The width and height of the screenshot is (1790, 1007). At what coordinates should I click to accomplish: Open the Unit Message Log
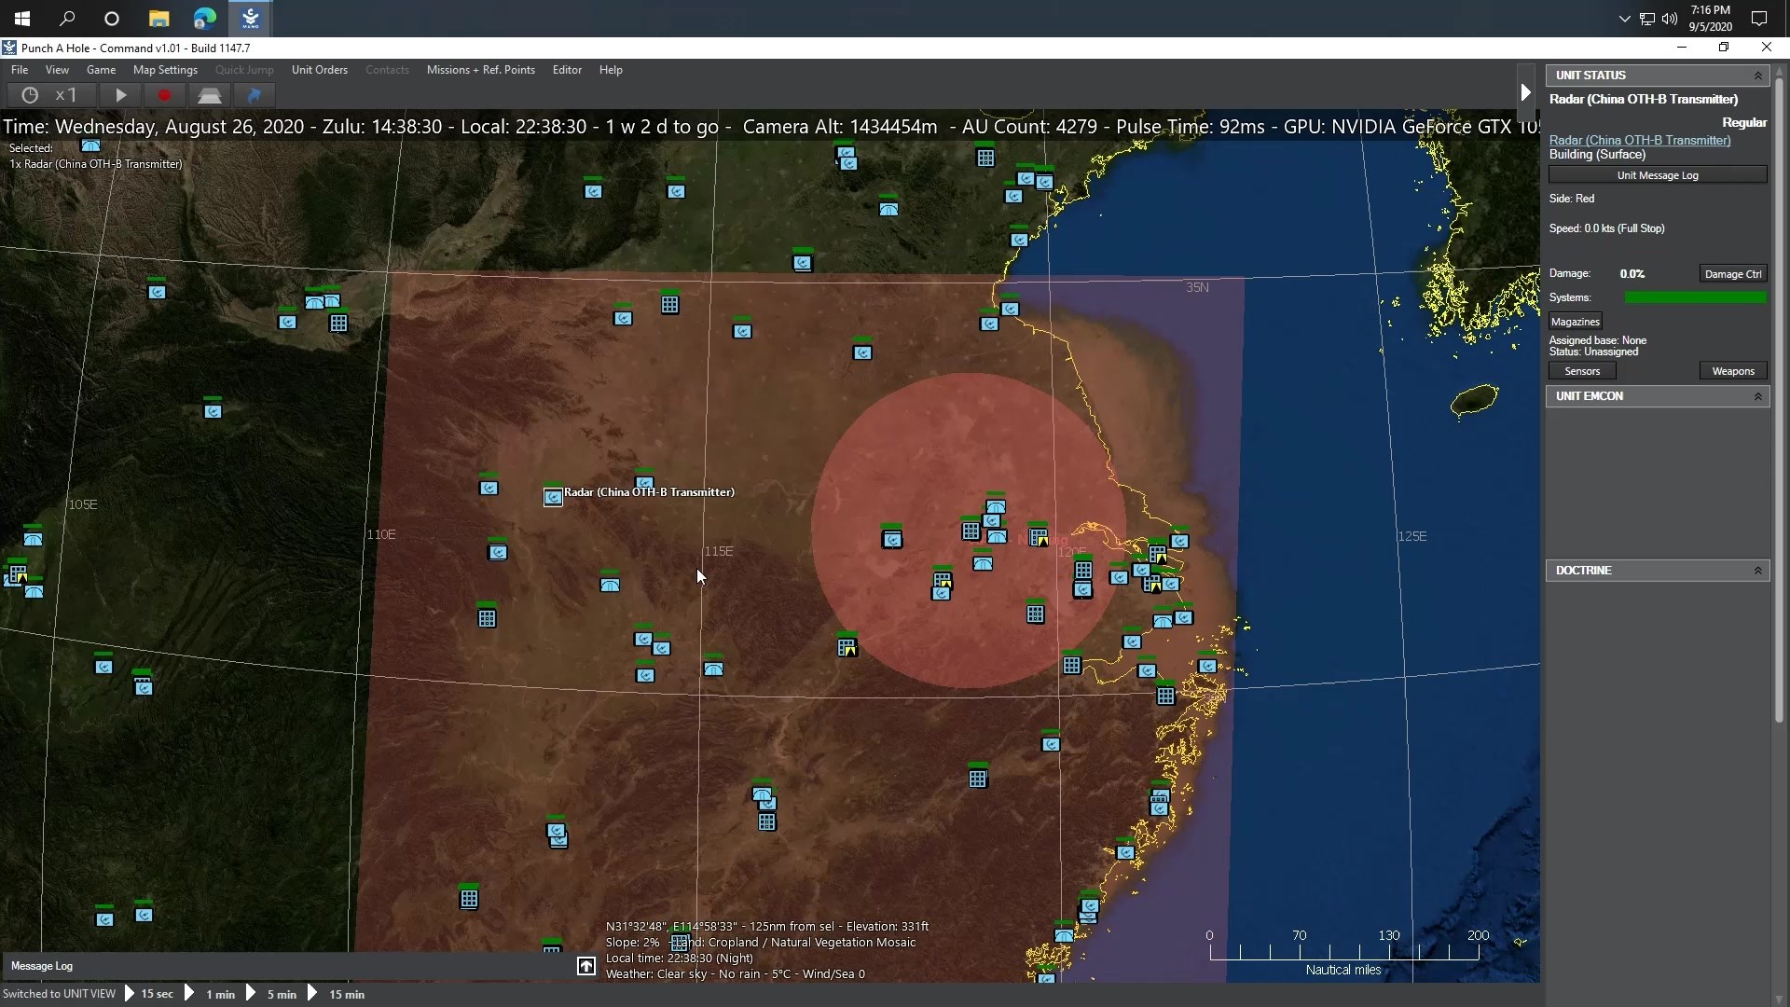(x=1658, y=175)
